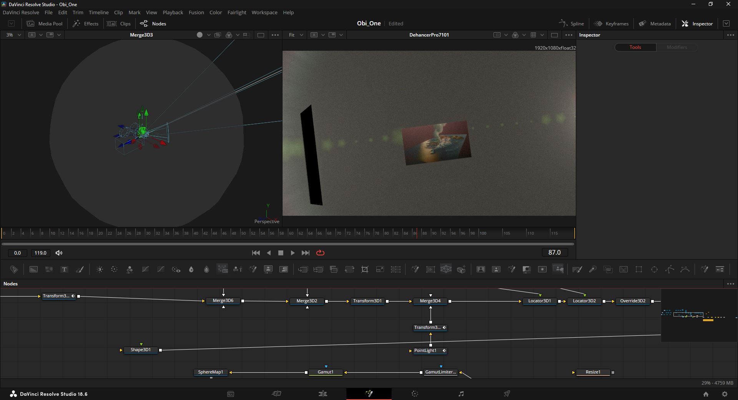Open the Fusion page in bottom bar
This screenshot has height=400, width=738.
click(x=369, y=393)
